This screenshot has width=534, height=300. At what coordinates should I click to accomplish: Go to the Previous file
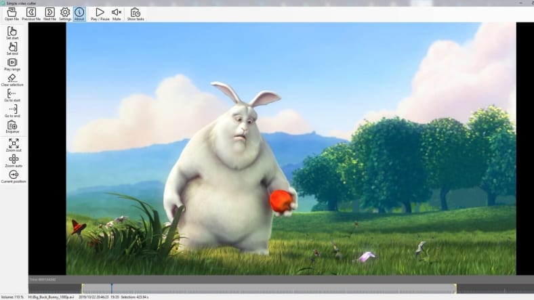click(31, 14)
